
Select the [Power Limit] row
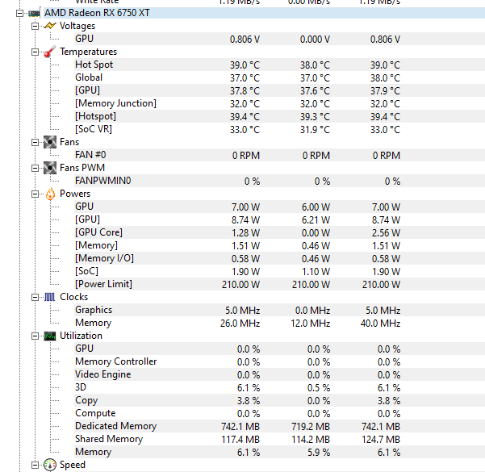tap(279, 284)
